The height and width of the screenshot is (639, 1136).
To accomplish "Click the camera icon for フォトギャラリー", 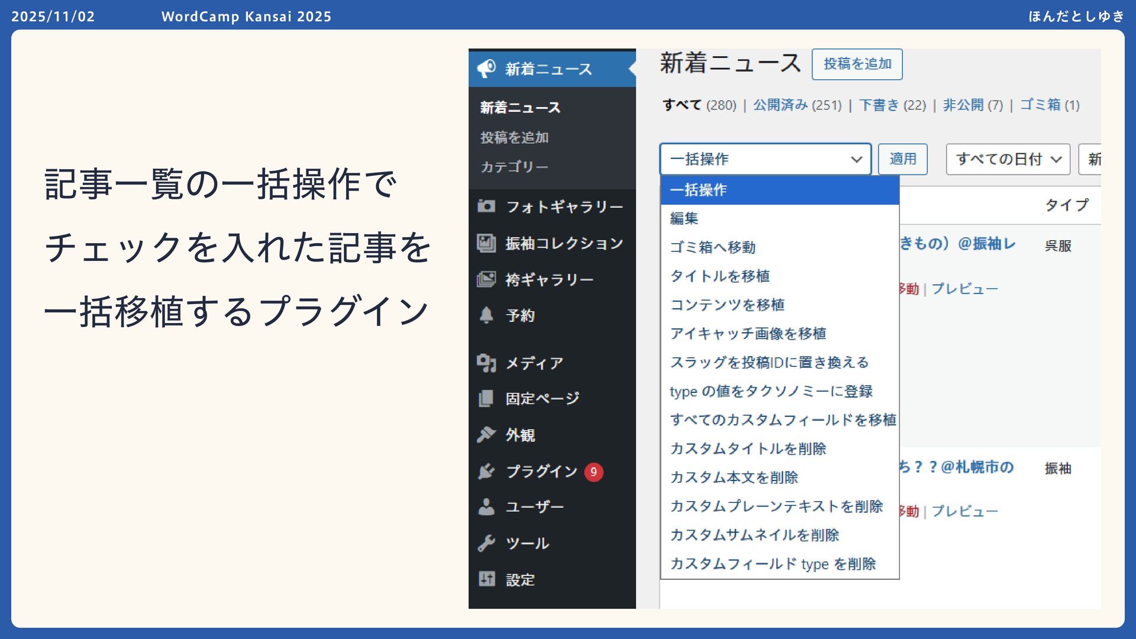I will 486,206.
